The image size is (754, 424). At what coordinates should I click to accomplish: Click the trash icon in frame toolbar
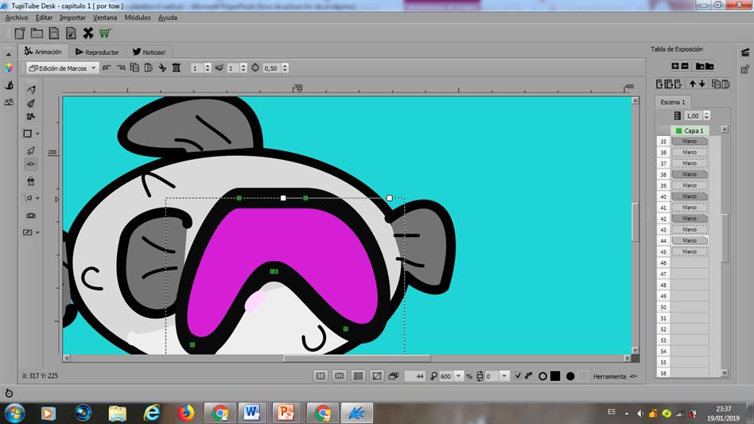pyautogui.click(x=177, y=68)
